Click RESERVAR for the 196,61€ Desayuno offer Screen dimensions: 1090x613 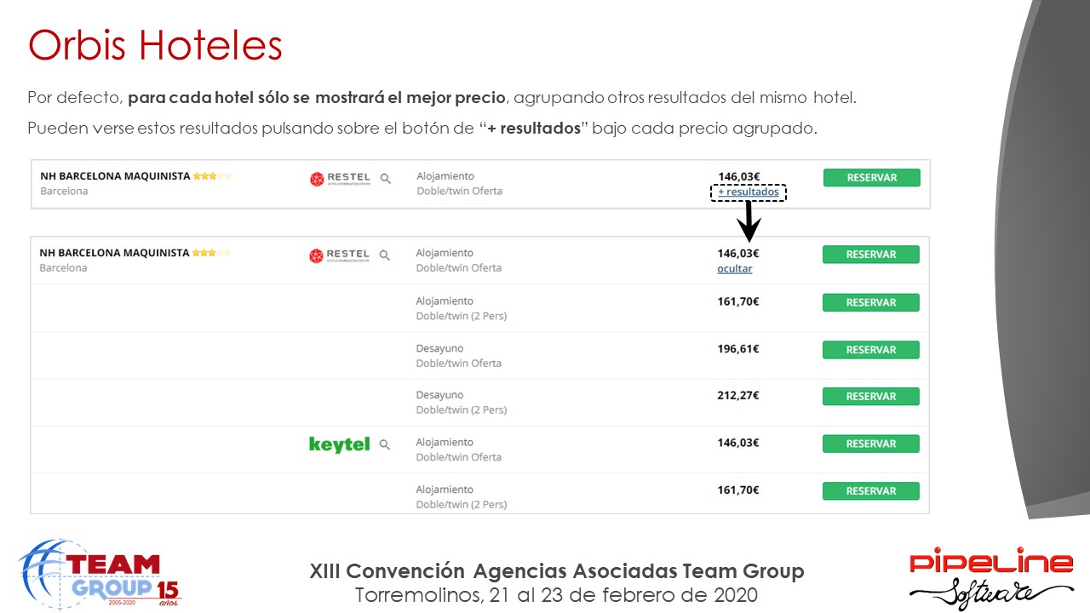click(871, 350)
